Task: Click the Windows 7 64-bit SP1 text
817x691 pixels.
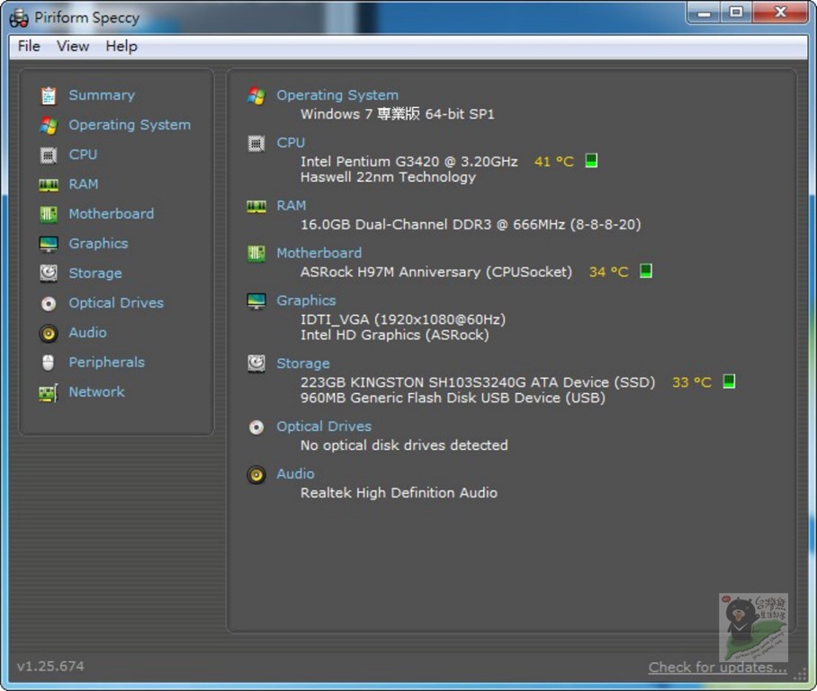Action: pyautogui.click(x=397, y=114)
